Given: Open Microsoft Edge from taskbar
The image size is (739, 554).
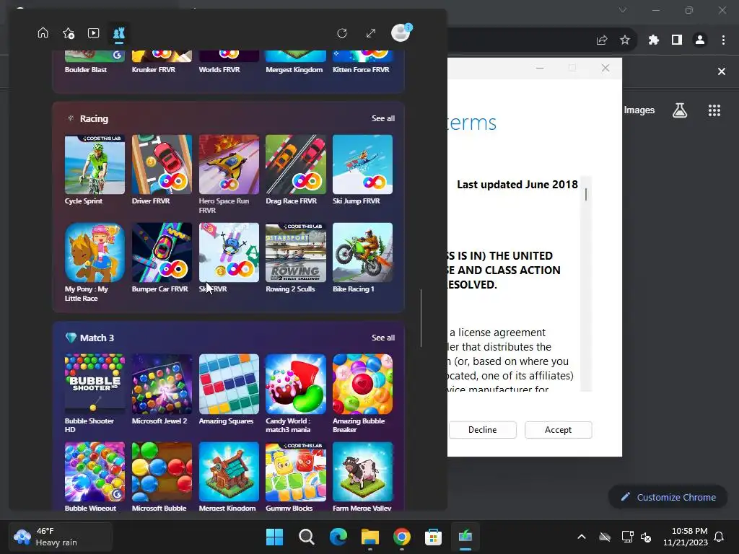Looking at the screenshot, I should 338,537.
